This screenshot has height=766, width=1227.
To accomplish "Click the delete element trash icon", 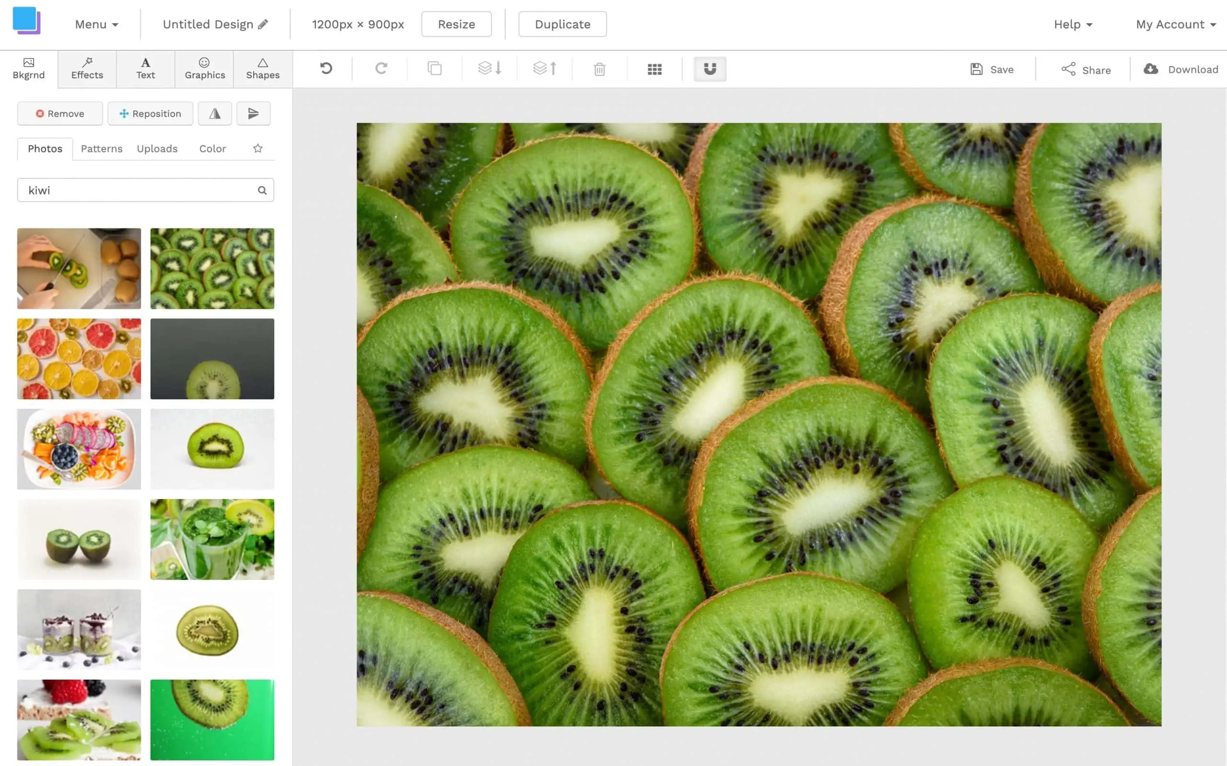I will (x=599, y=69).
